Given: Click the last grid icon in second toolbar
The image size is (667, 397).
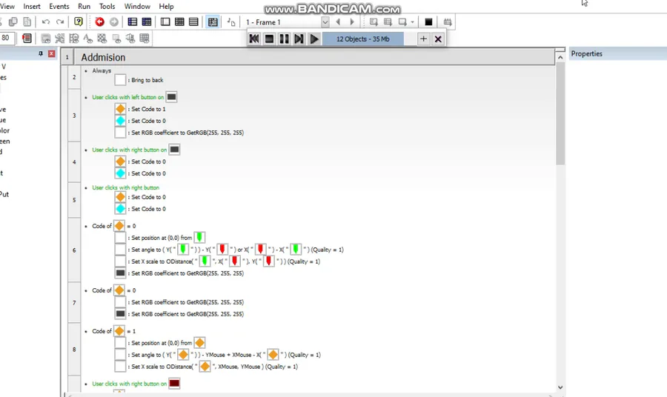Looking at the screenshot, I should [145, 39].
